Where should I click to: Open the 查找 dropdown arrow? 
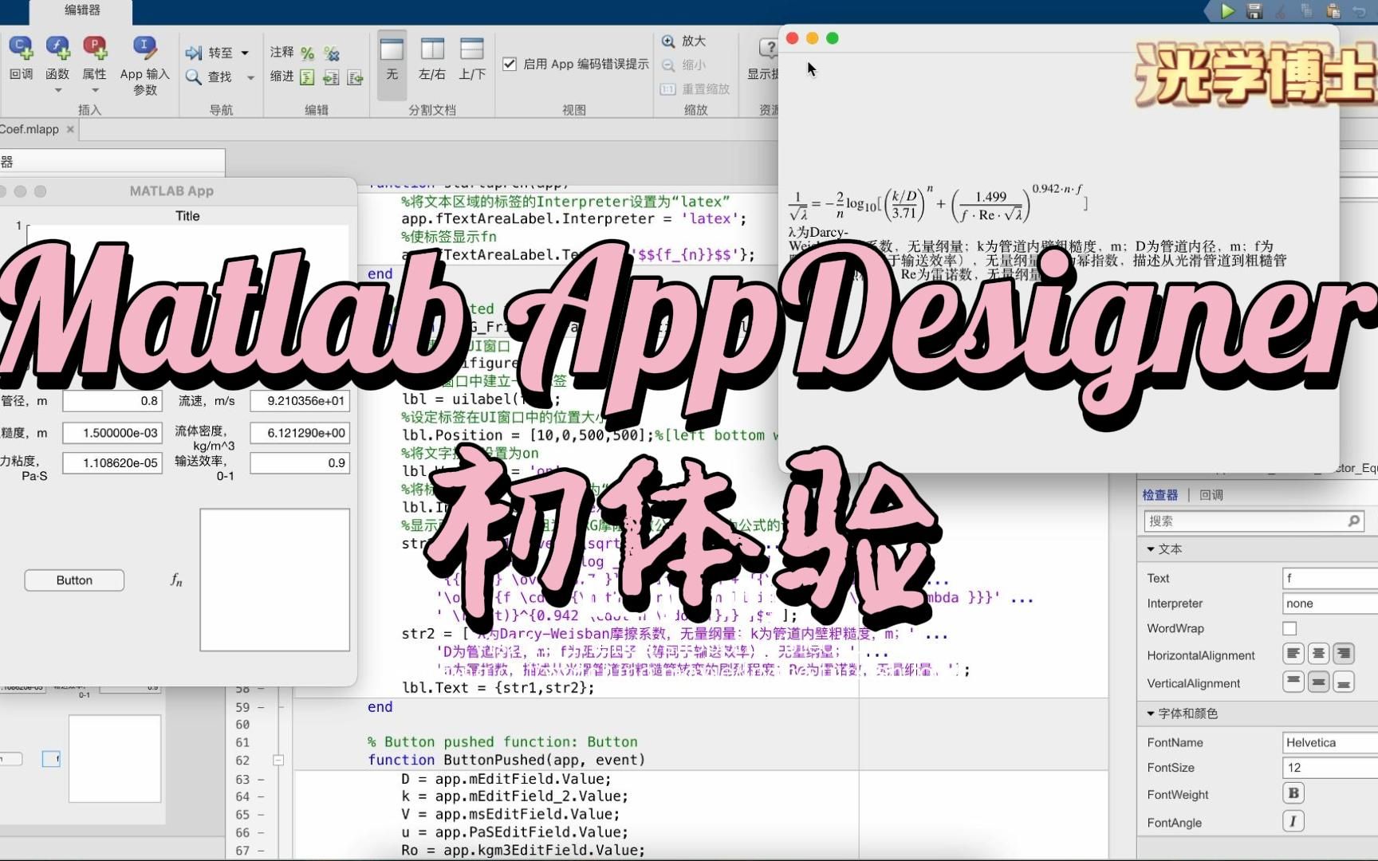[250, 77]
